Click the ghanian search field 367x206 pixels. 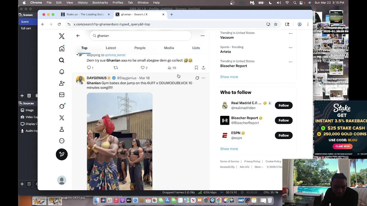pyautogui.click(x=140, y=36)
